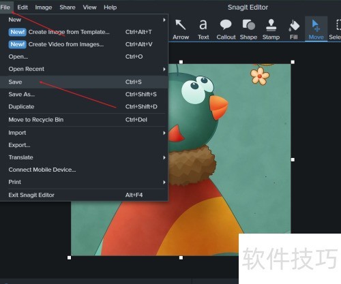Choose Create Image from Template
Viewport: 341px width, 284px height.
84,32
